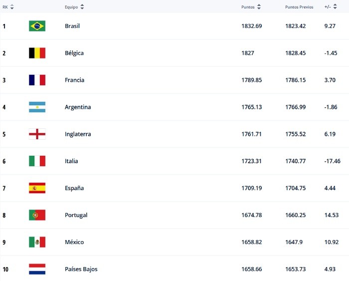349x281 pixels.
Task: Click the Netherlands flag icon
Action: pyautogui.click(x=37, y=269)
